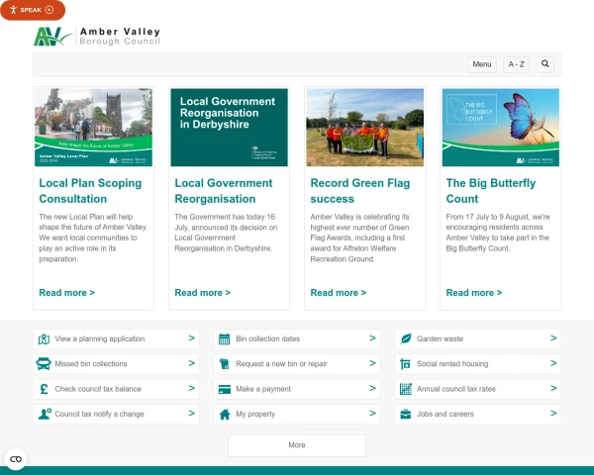Click the arrow beside Check council tax balance
This screenshot has height=475, width=594.
pyautogui.click(x=192, y=388)
